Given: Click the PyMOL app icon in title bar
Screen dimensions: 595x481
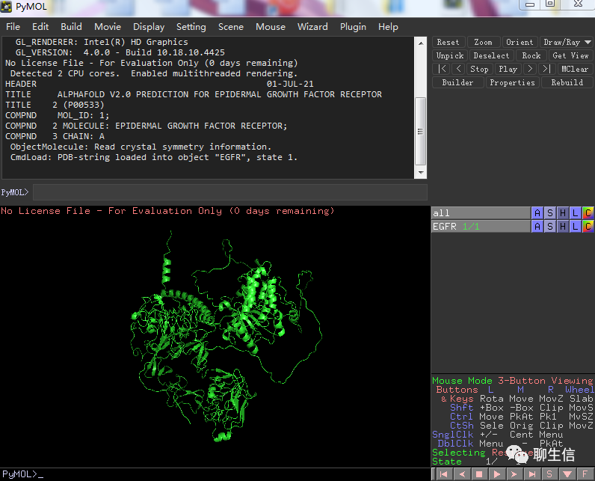Looking at the screenshot, I should pos(7,7).
